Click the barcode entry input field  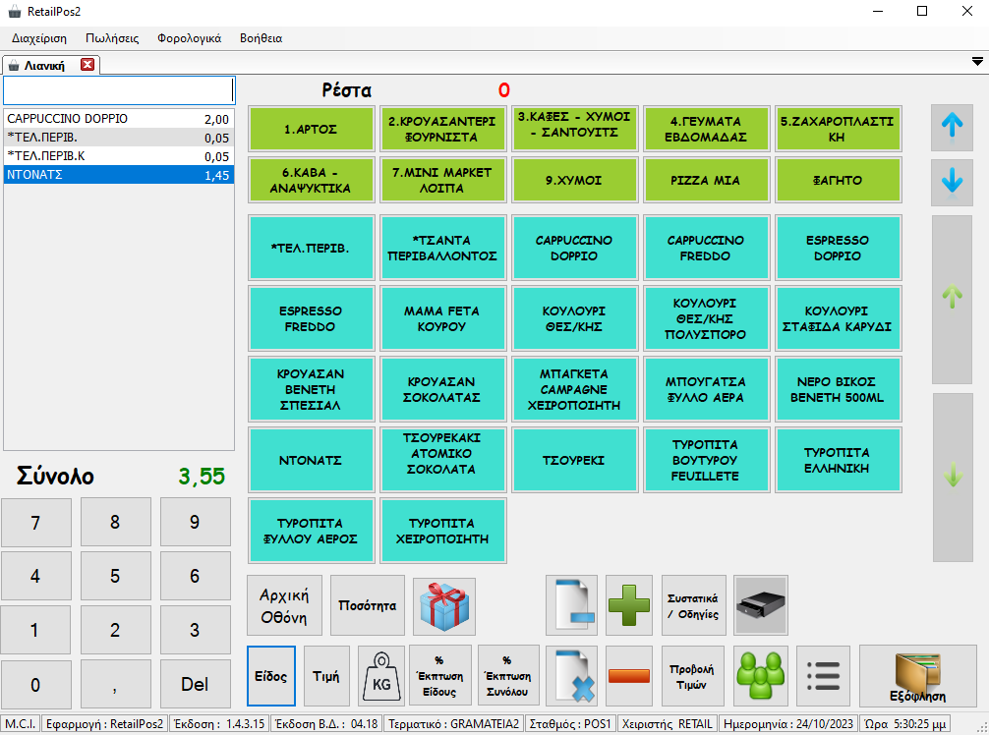119,90
